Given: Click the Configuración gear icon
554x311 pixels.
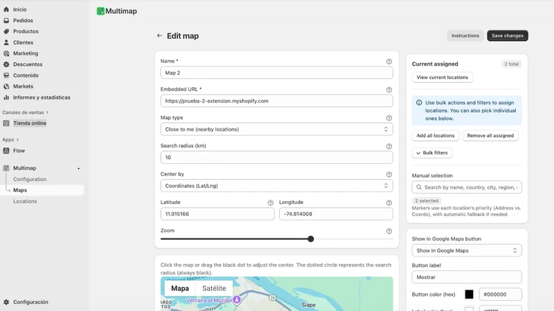Looking at the screenshot, I should pyautogui.click(x=6, y=302).
